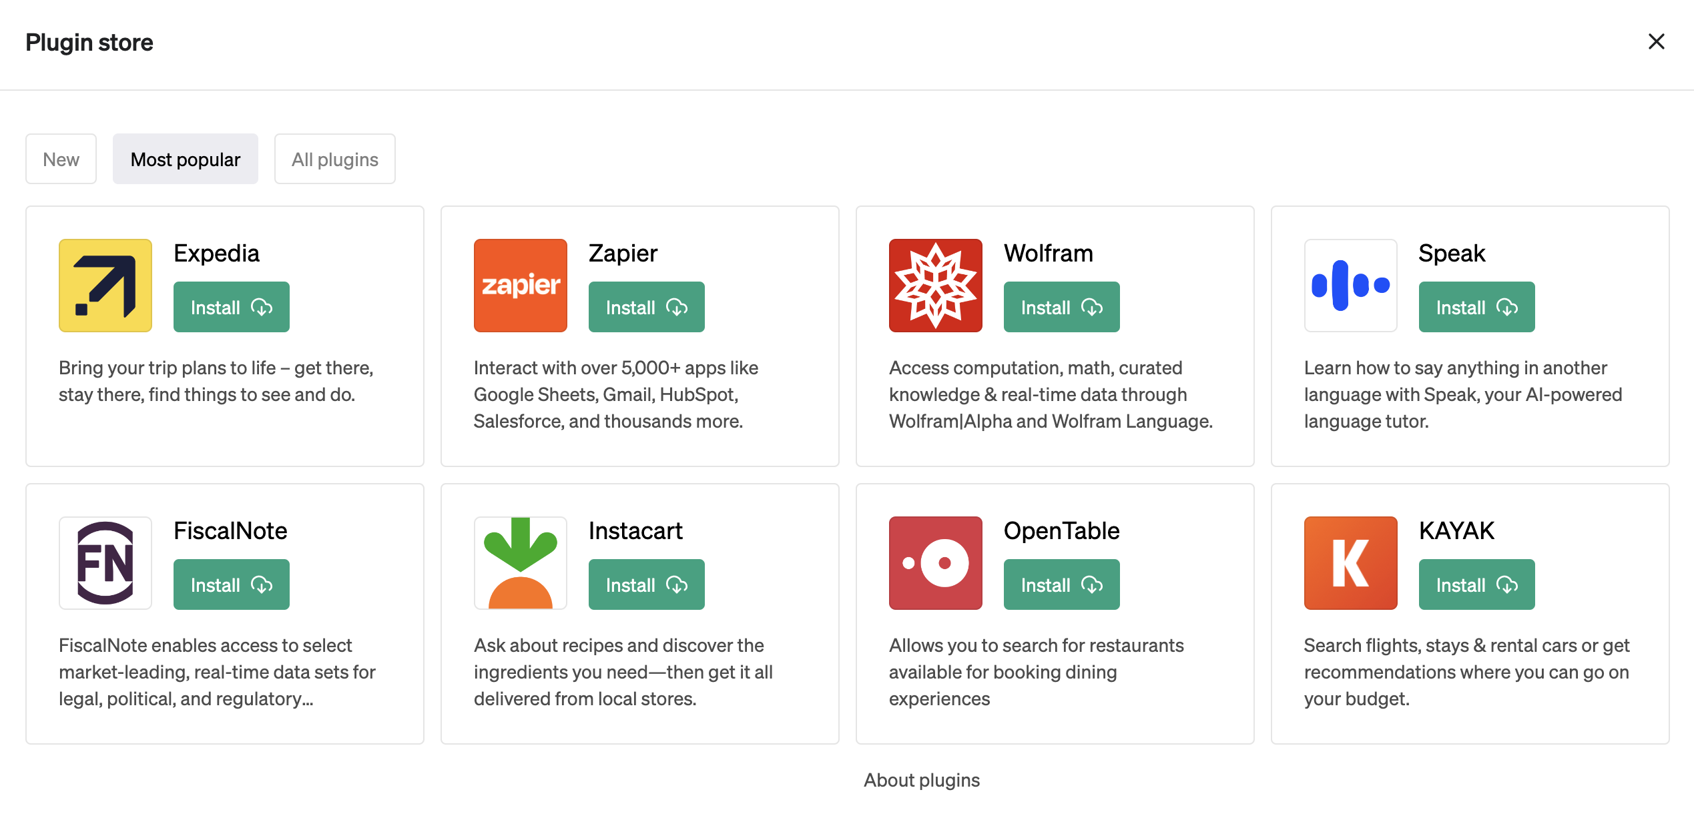The height and width of the screenshot is (818, 1694).
Task: Install the Wolfram plugin
Action: pyautogui.click(x=1062, y=308)
